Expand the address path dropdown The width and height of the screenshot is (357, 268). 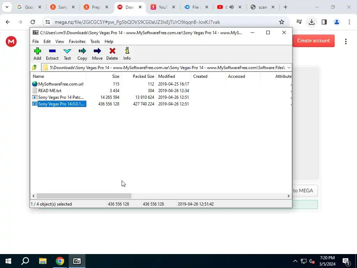[289, 68]
